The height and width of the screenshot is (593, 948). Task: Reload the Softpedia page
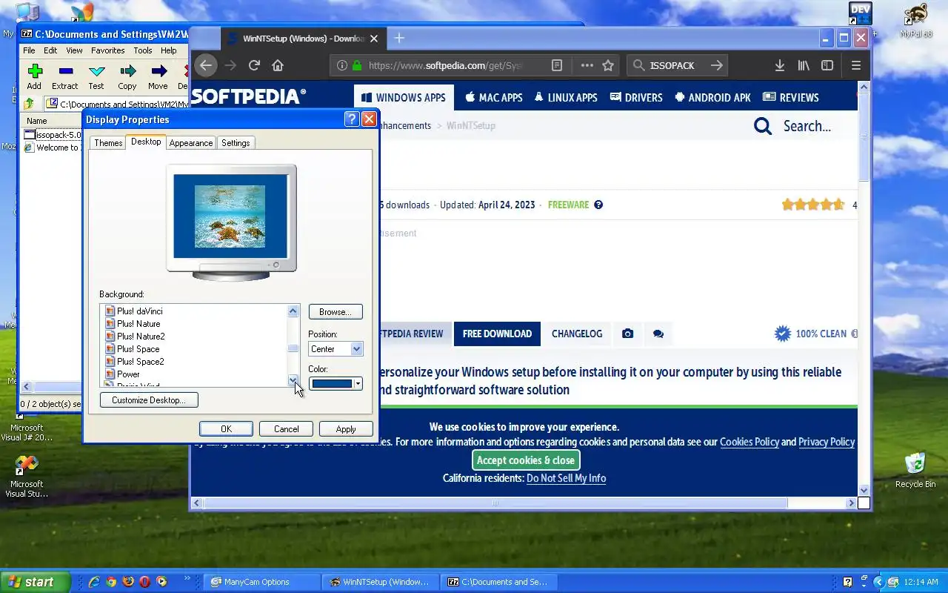click(254, 65)
